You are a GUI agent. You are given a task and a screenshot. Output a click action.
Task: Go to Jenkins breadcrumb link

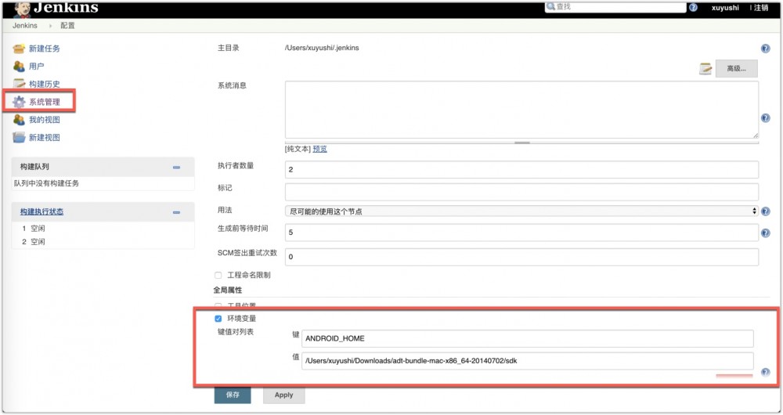tap(25, 26)
